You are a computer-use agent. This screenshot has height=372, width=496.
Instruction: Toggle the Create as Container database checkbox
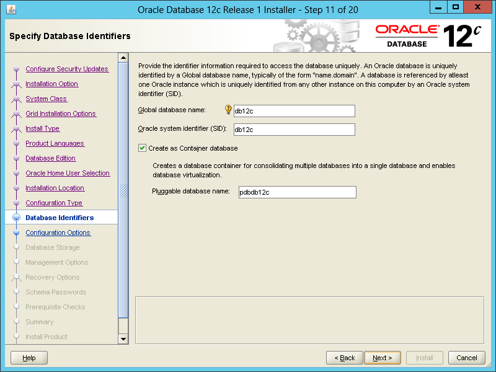click(142, 148)
